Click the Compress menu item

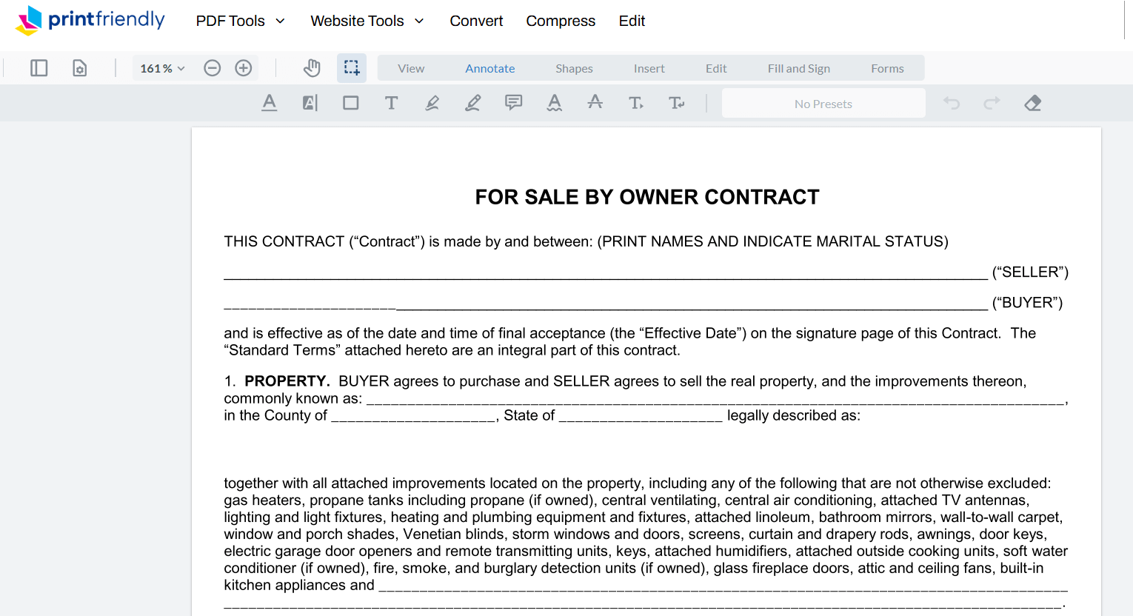[561, 21]
